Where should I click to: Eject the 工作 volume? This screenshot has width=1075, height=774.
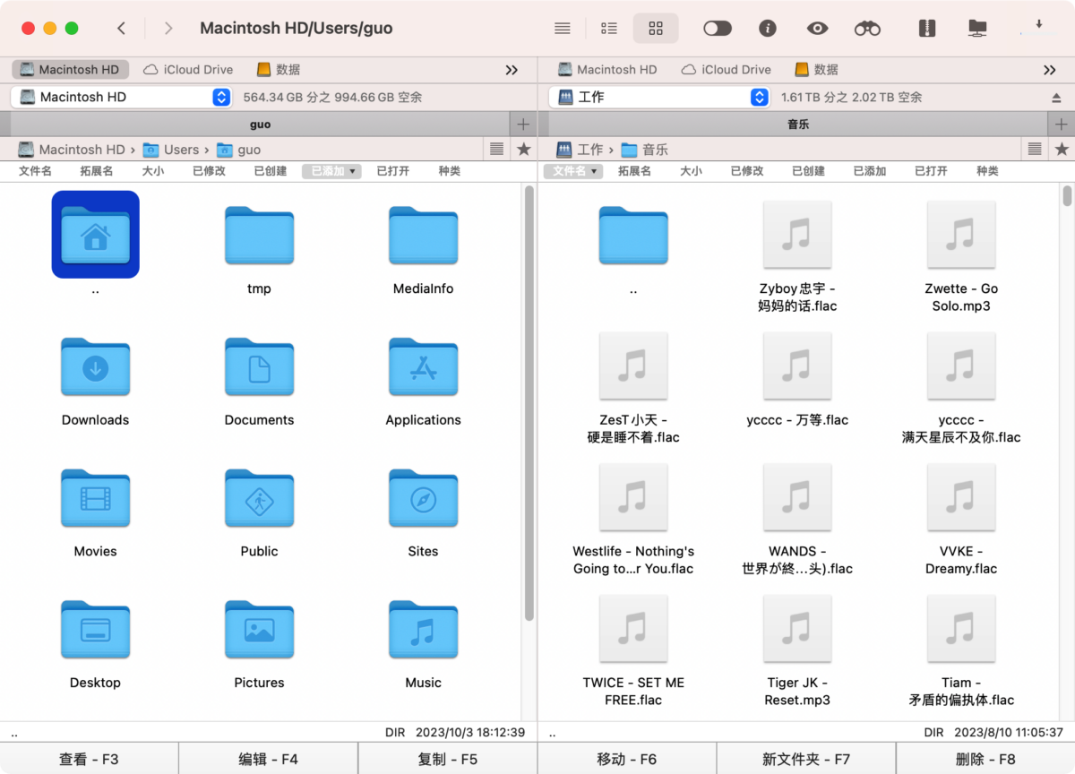[x=1056, y=97]
